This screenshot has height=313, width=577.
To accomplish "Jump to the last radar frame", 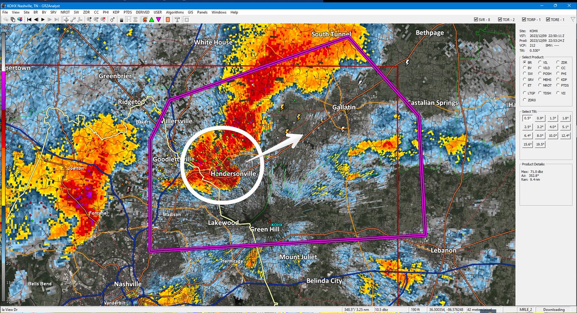I will (x=56, y=20).
